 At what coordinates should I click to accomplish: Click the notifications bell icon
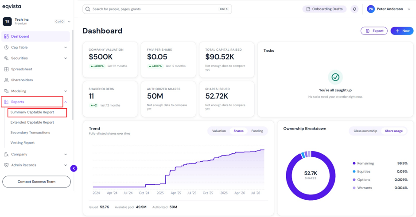(x=354, y=9)
